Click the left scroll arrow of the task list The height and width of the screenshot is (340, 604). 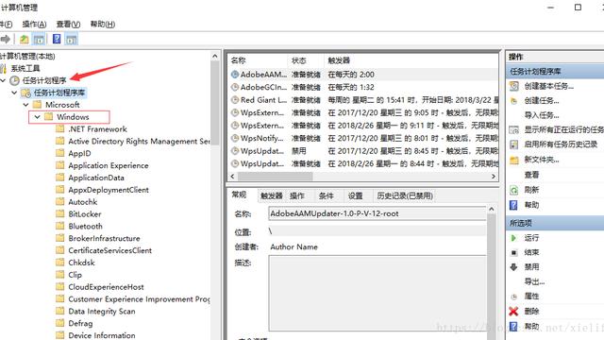point(233,177)
